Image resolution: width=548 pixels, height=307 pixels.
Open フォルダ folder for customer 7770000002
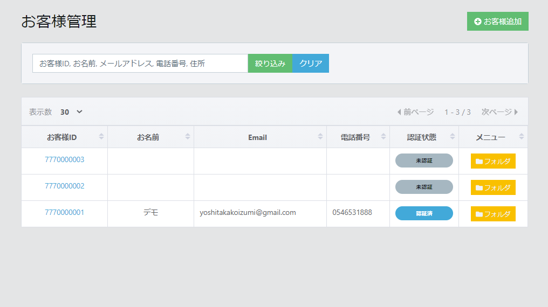493,187
